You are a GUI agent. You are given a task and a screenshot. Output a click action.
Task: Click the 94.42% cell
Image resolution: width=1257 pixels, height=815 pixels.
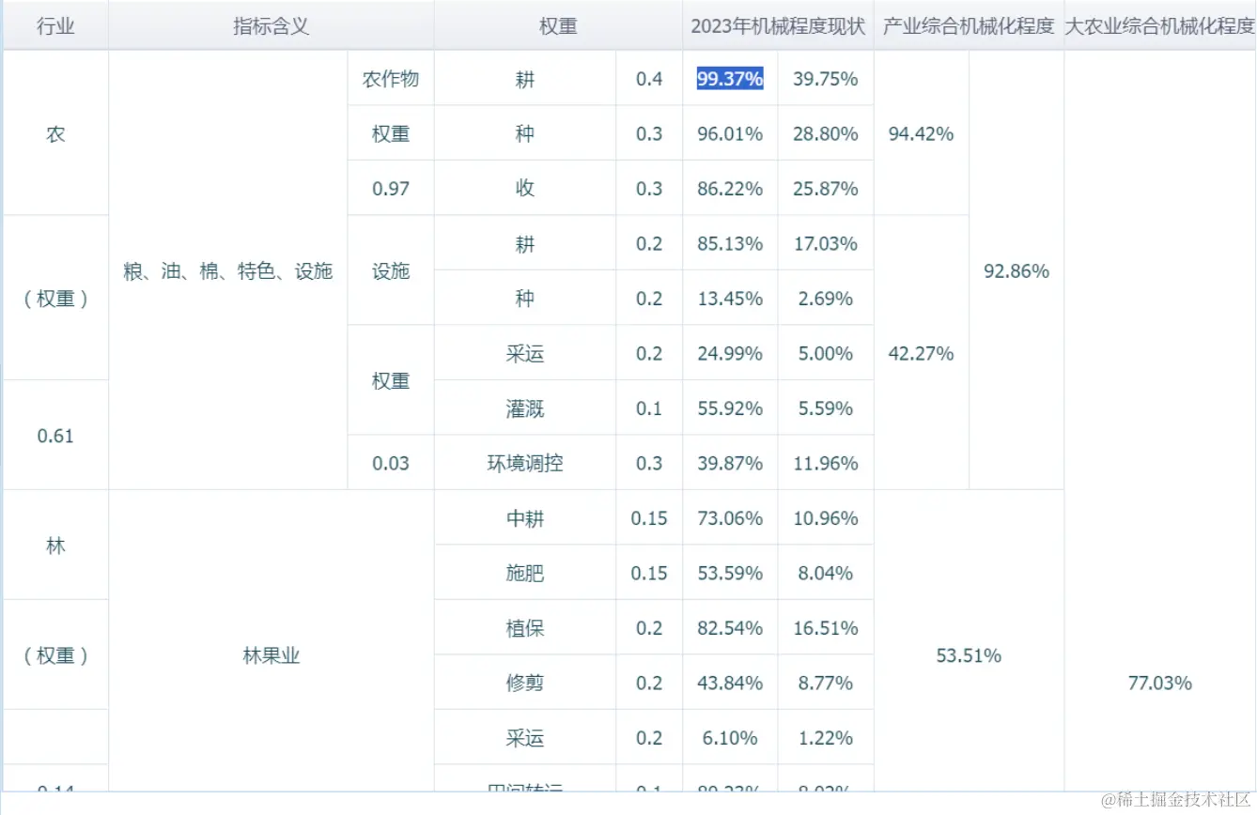click(921, 133)
